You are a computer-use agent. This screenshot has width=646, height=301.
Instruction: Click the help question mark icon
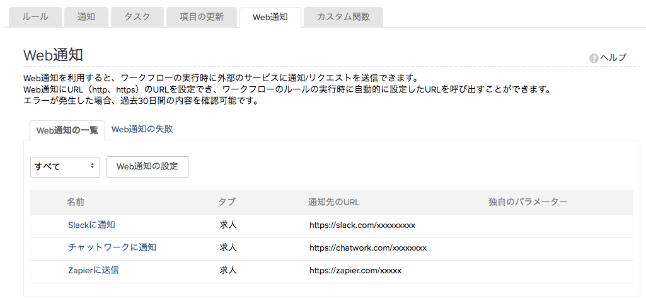coord(594,58)
